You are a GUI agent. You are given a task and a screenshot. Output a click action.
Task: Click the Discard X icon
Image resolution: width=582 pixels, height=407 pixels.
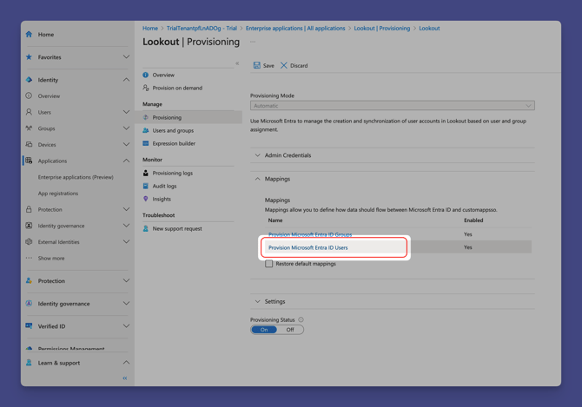coord(284,65)
